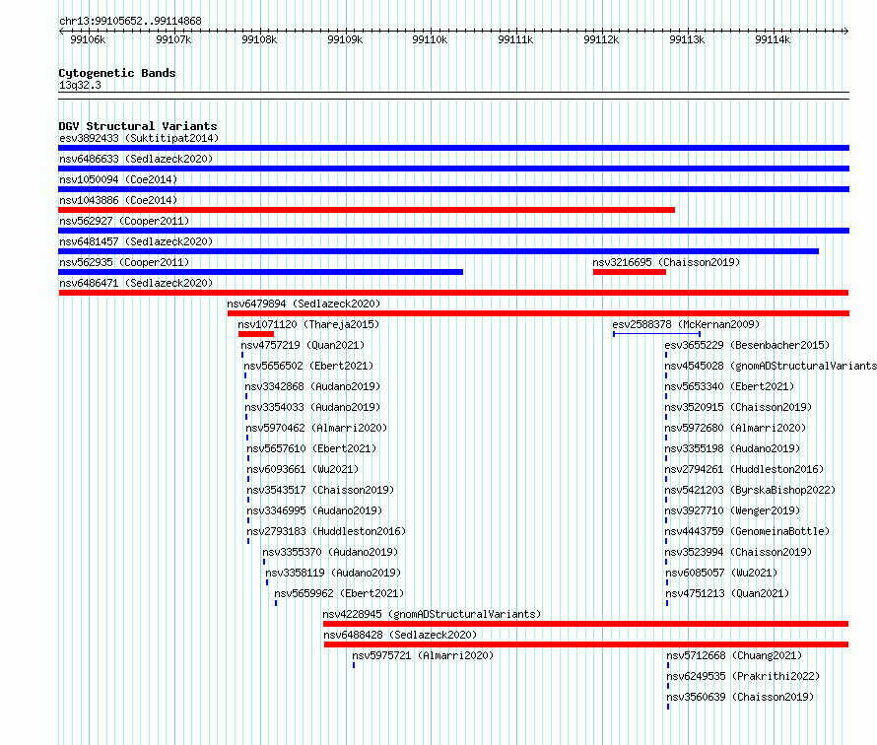Viewport: 877px width, 745px height.
Task: Select the Cytogenetic Bands track title
Action: click(x=117, y=73)
